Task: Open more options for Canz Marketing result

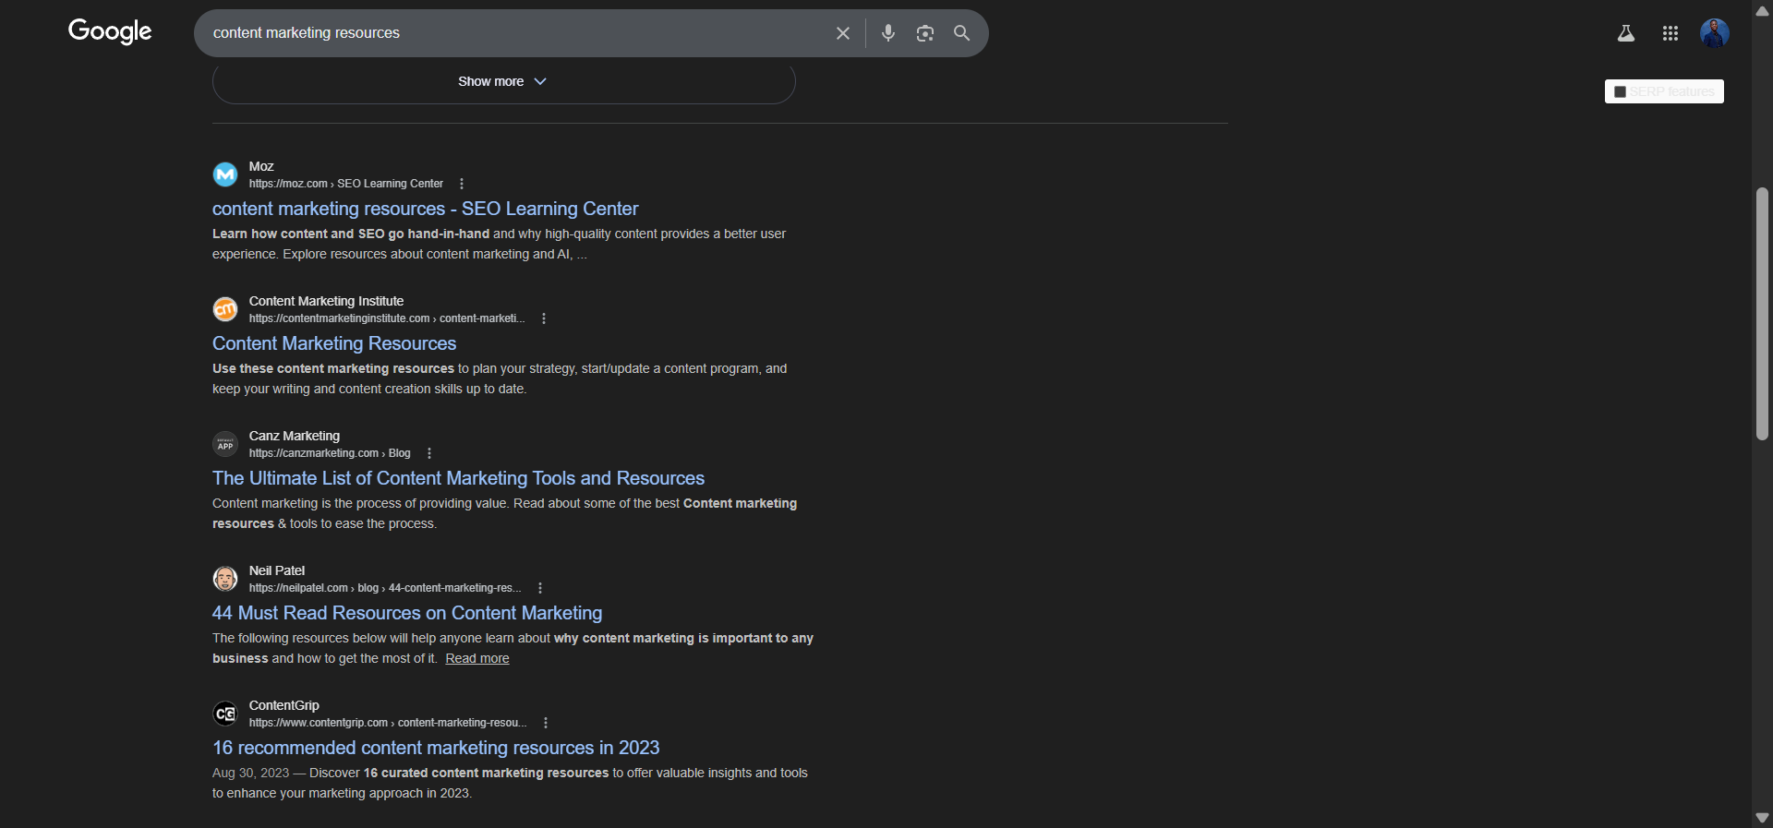Action: pyautogui.click(x=429, y=453)
